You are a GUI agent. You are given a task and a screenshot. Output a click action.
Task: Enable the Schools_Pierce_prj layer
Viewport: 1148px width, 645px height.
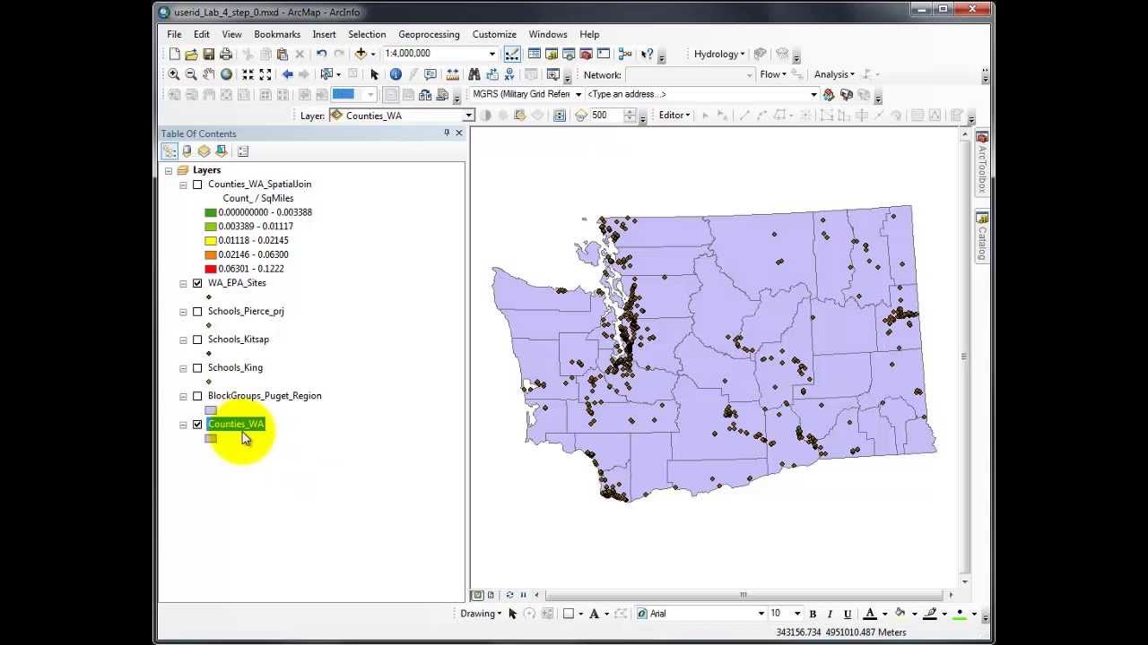pyautogui.click(x=197, y=312)
